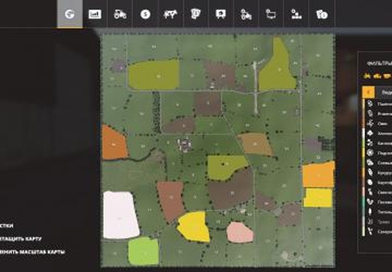Click the 'тащить карту' hint text
Viewport: 392px width, 272px height.
click(21, 239)
